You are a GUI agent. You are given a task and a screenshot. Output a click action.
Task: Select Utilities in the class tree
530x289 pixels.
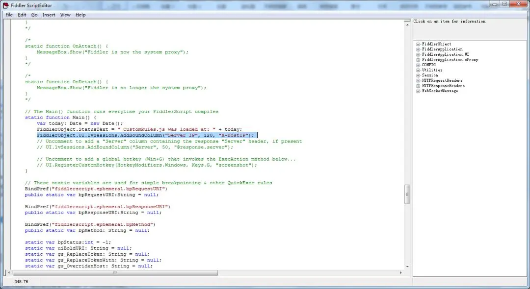click(x=432, y=70)
